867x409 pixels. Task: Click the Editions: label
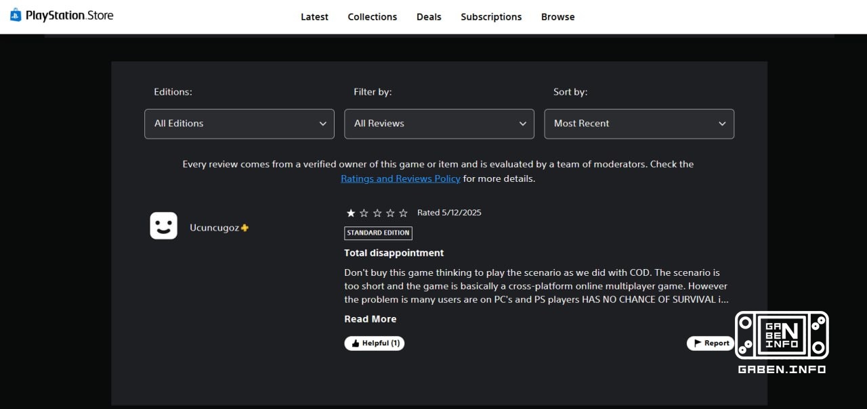click(x=173, y=92)
